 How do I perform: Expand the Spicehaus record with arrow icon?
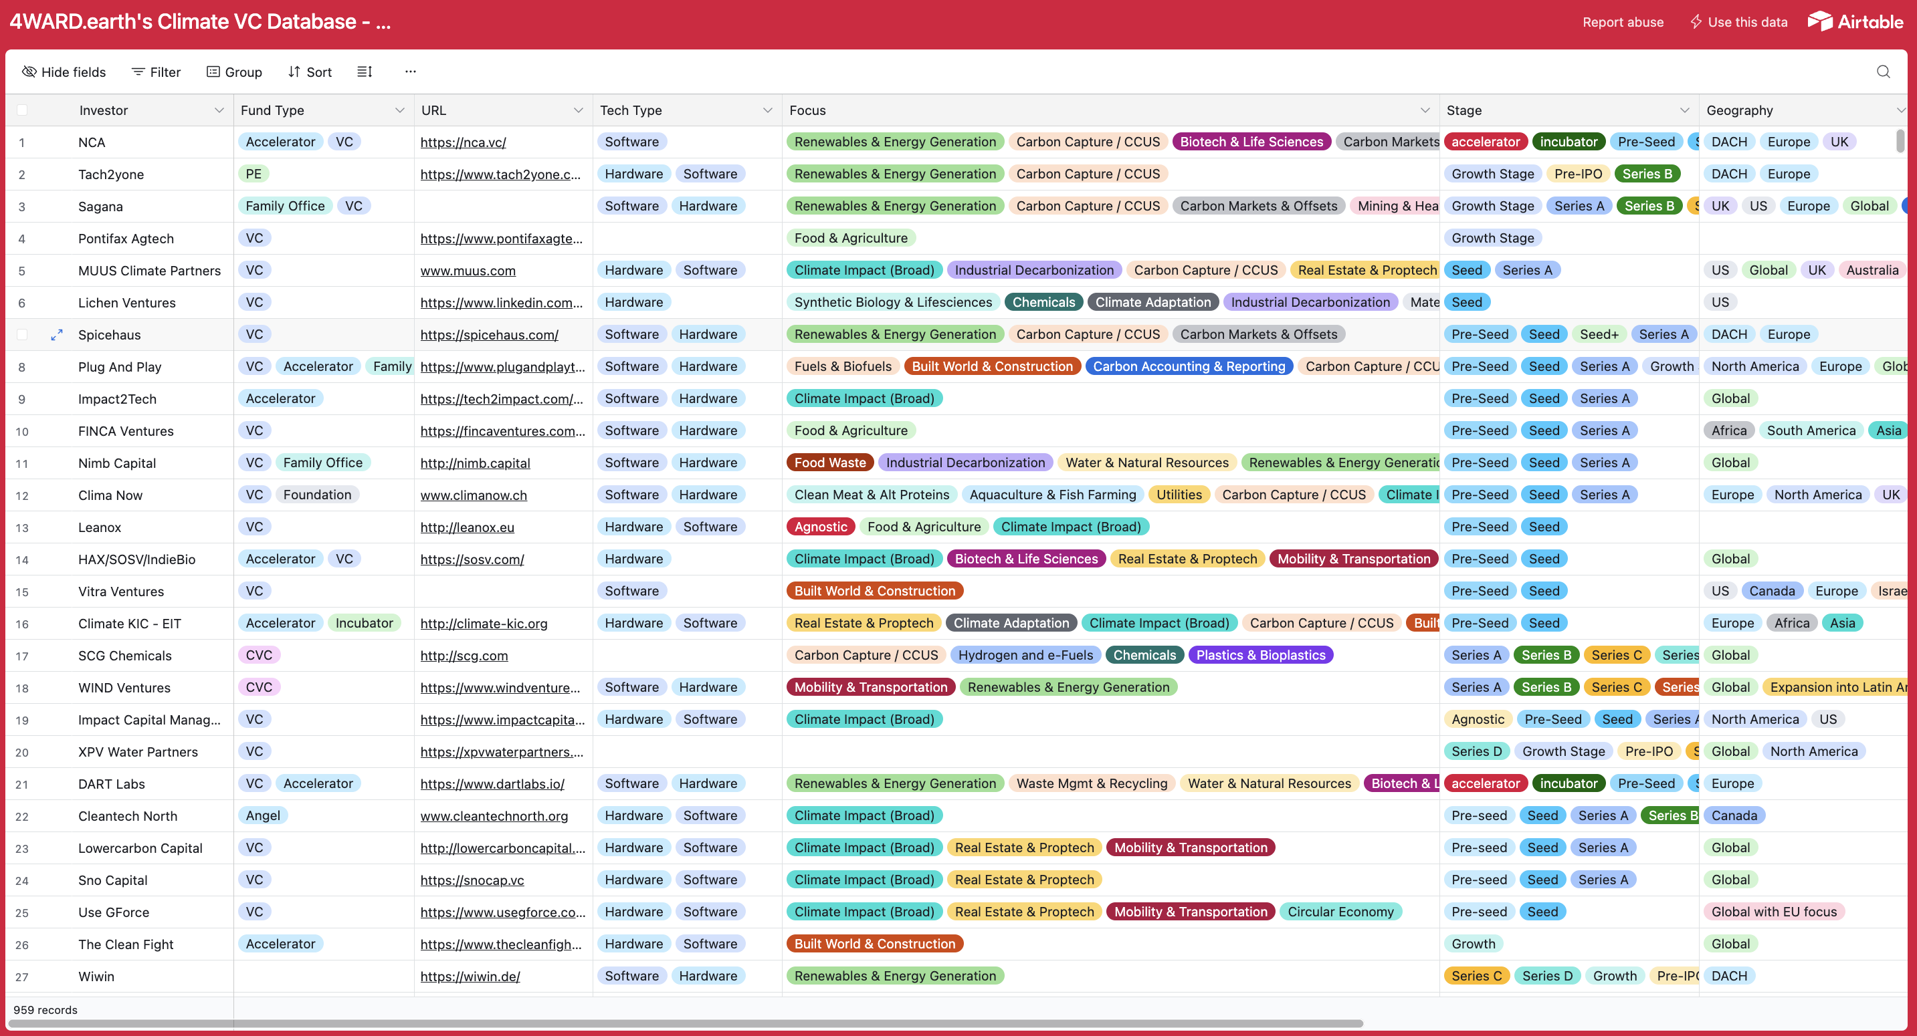pos(57,335)
